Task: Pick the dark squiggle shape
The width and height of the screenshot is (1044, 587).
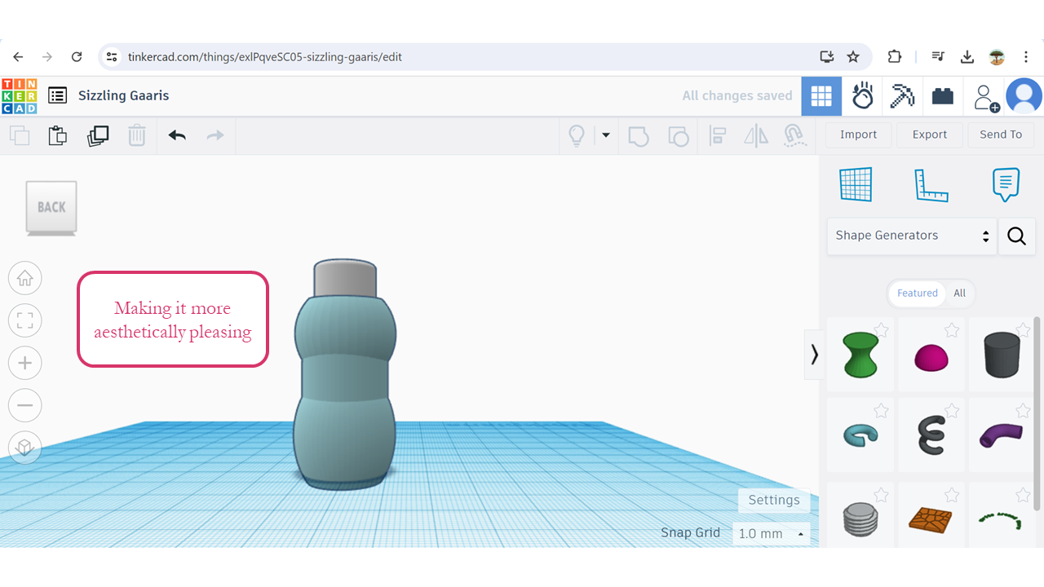Action: [931, 435]
